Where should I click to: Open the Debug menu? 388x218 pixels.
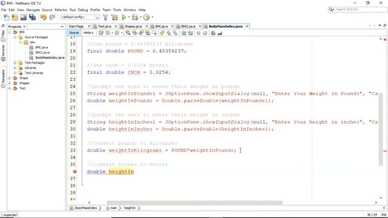(x=83, y=10)
